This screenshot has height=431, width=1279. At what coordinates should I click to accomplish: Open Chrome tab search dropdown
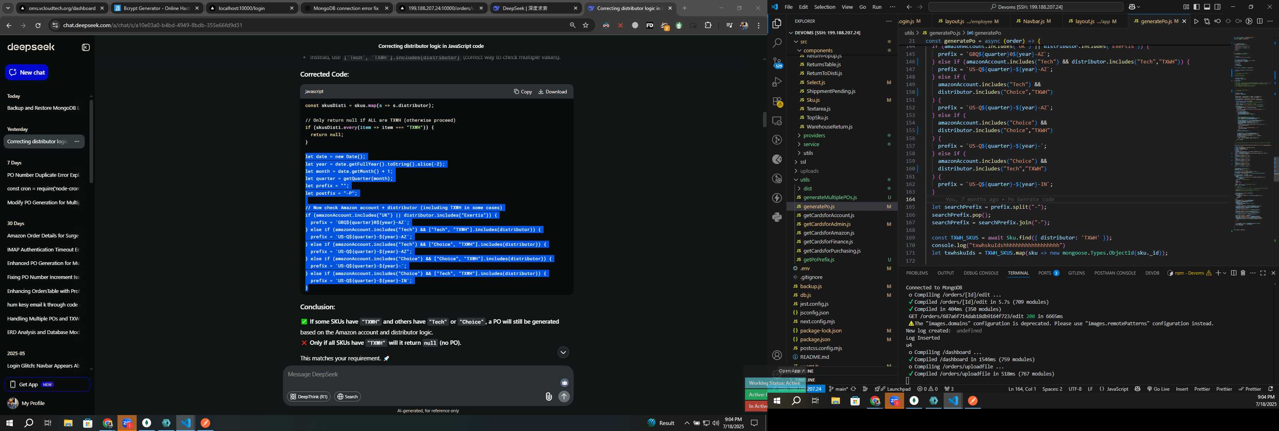click(8, 8)
